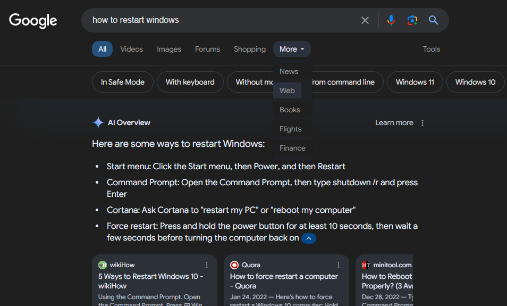Switch to the Videos tab
Screen dimensions: 507x306
(131, 49)
